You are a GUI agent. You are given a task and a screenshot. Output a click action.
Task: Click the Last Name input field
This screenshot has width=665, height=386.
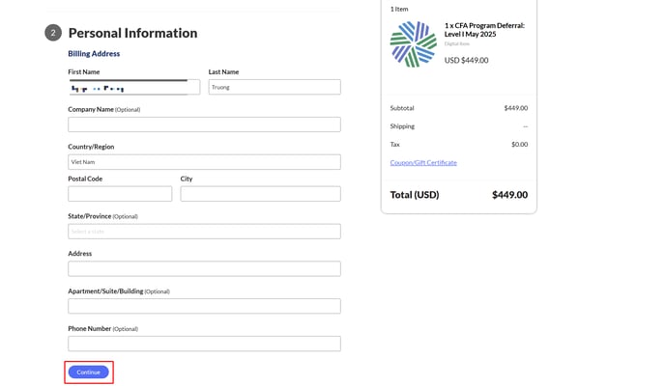click(275, 87)
